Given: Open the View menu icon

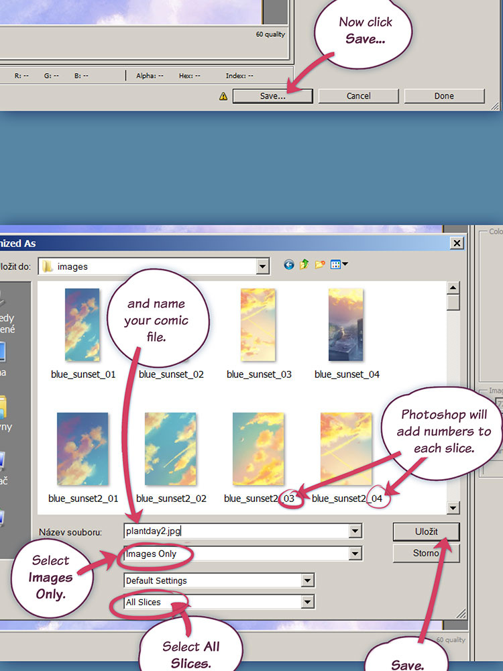Looking at the screenshot, I should pos(339,265).
